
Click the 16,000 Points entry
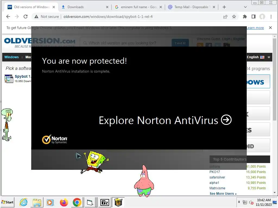tap(256, 172)
